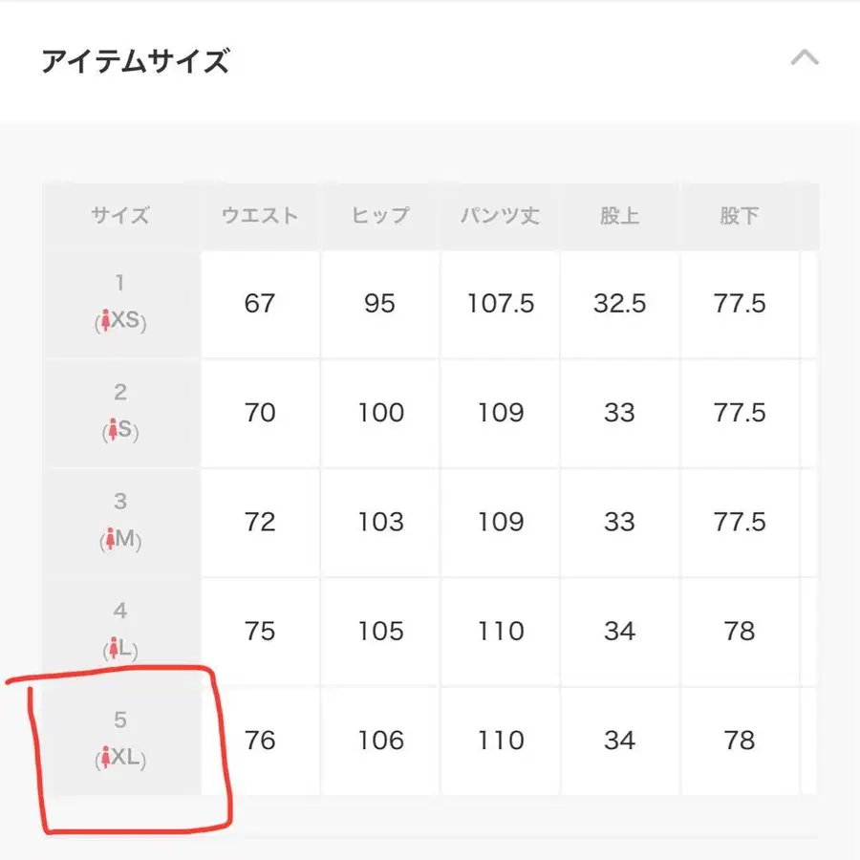This screenshot has height=860, width=860.
Task: Open the アイテムサイズ section heading
Action: [x=134, y=61]
